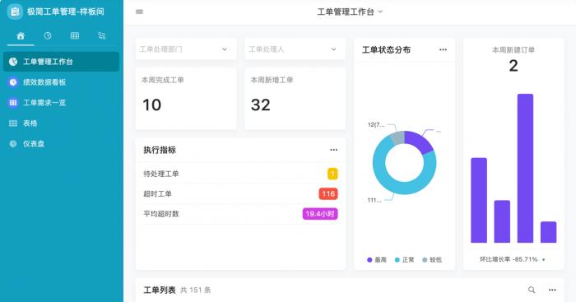Collapse sidebar with the hamburger menu icon

tap(139, 12)
